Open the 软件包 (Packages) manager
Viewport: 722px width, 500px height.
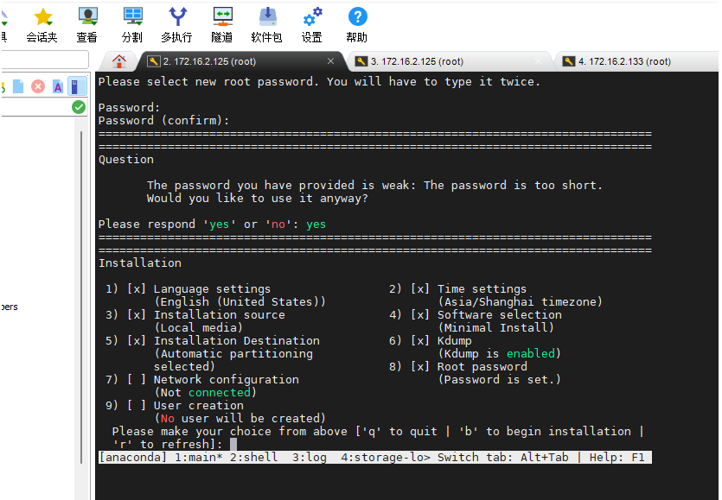[267, 24]
